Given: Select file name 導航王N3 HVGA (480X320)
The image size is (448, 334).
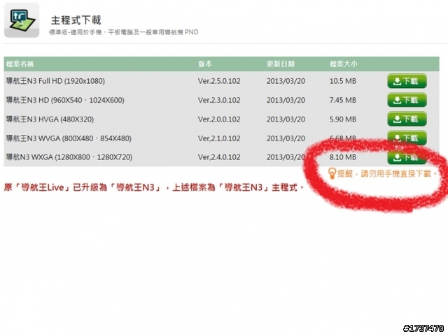Looking at the screenshot, I should 50,119.
